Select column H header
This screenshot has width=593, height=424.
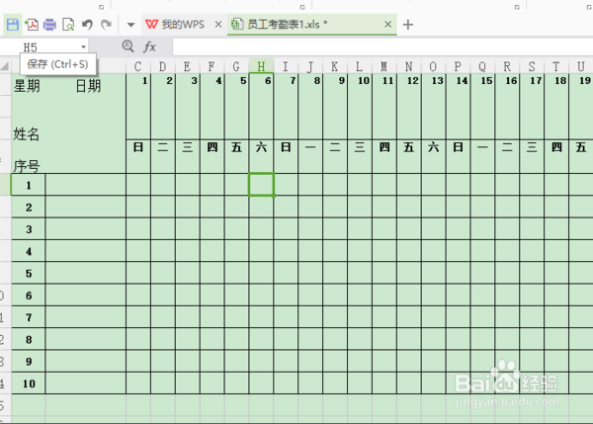[261, 66]
